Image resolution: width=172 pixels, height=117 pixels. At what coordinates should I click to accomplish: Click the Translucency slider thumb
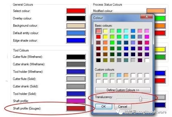coord(141,99)
